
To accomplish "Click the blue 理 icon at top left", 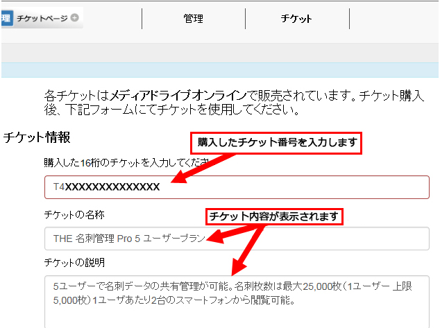I will pyautogui.click(x=7, y=18).
